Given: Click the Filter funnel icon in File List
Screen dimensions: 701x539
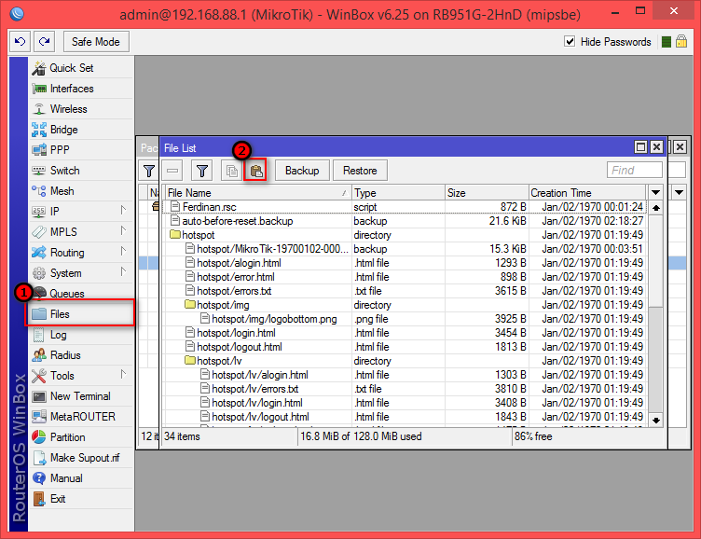Looking at the screenshot, I should (202, 171).
